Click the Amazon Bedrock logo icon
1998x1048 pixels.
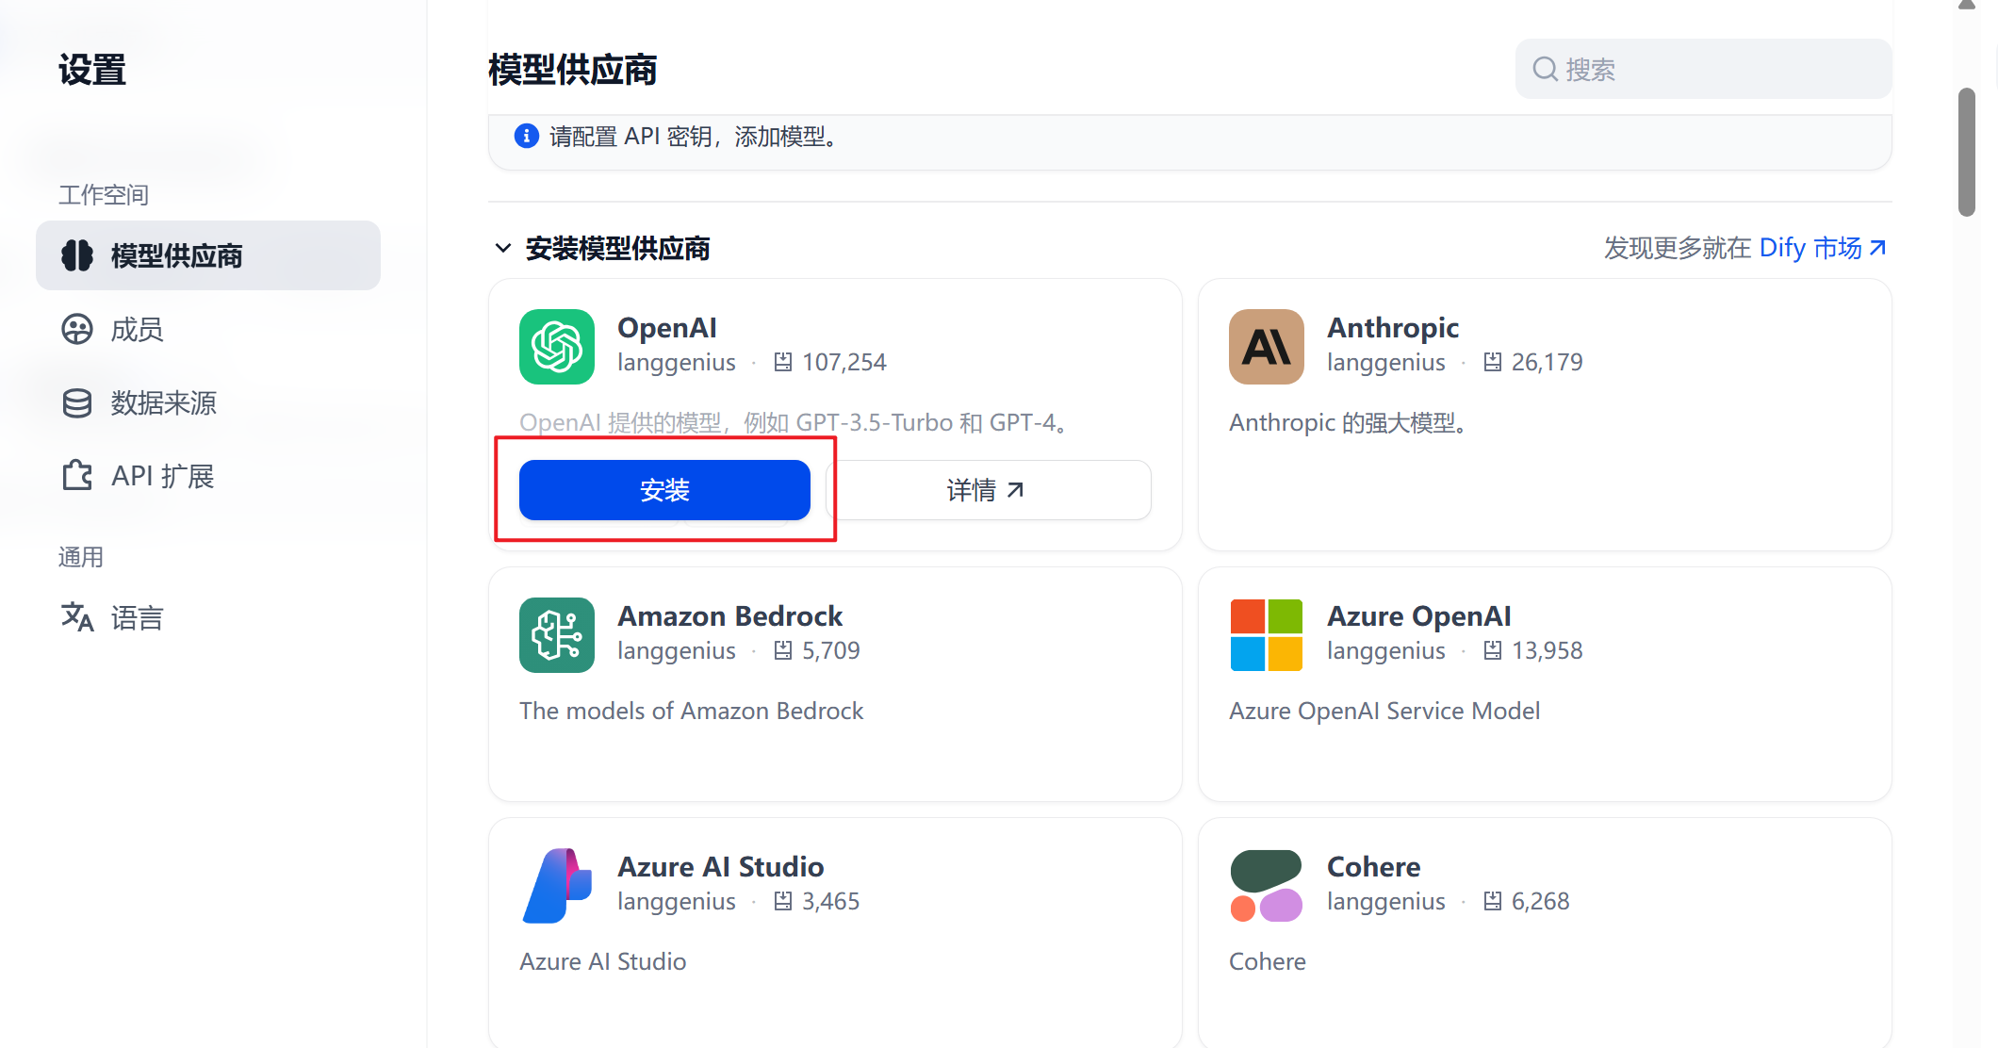(557, 635)
